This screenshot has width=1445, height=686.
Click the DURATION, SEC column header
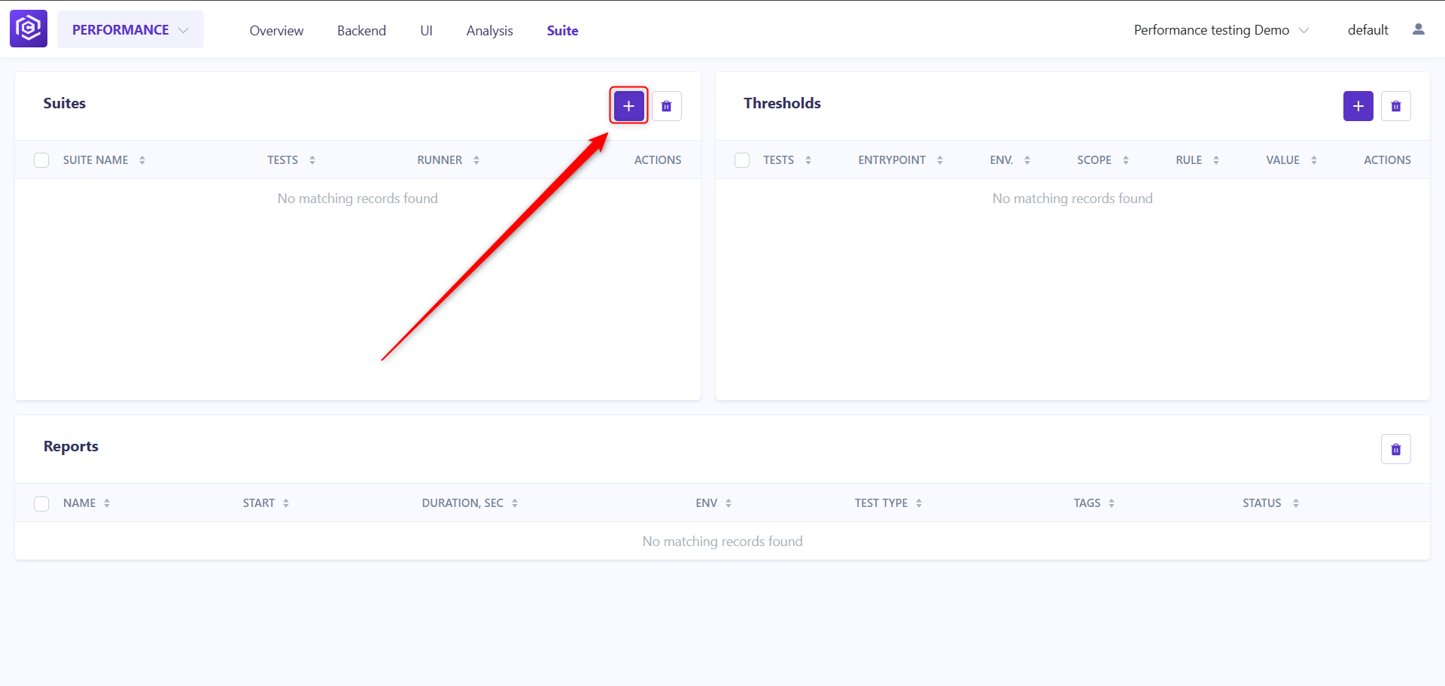point(462,503)
